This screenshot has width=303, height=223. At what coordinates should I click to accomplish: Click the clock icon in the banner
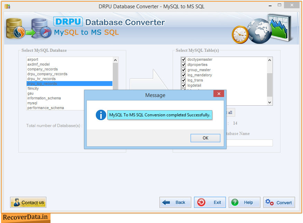(240, 35)
